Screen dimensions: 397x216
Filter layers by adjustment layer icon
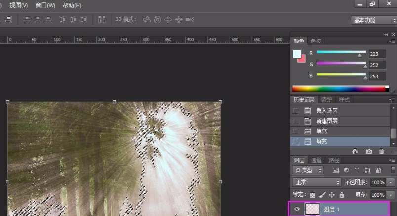(346, 170)
